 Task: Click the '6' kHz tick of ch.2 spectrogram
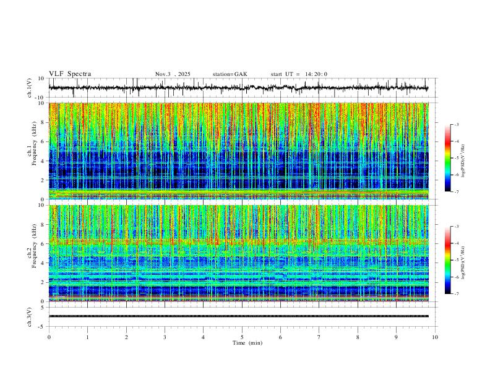coord(43,244)
